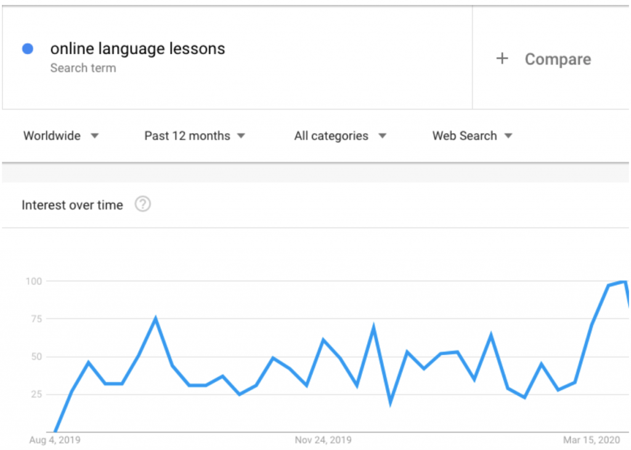This screenshot has width=631, height=450.
Task: Click the All categories dropdown arrow
Action: (x=382, y=136)
